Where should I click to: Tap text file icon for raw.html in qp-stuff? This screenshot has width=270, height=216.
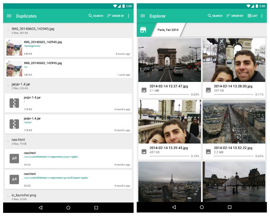click(x=14, y=179)
